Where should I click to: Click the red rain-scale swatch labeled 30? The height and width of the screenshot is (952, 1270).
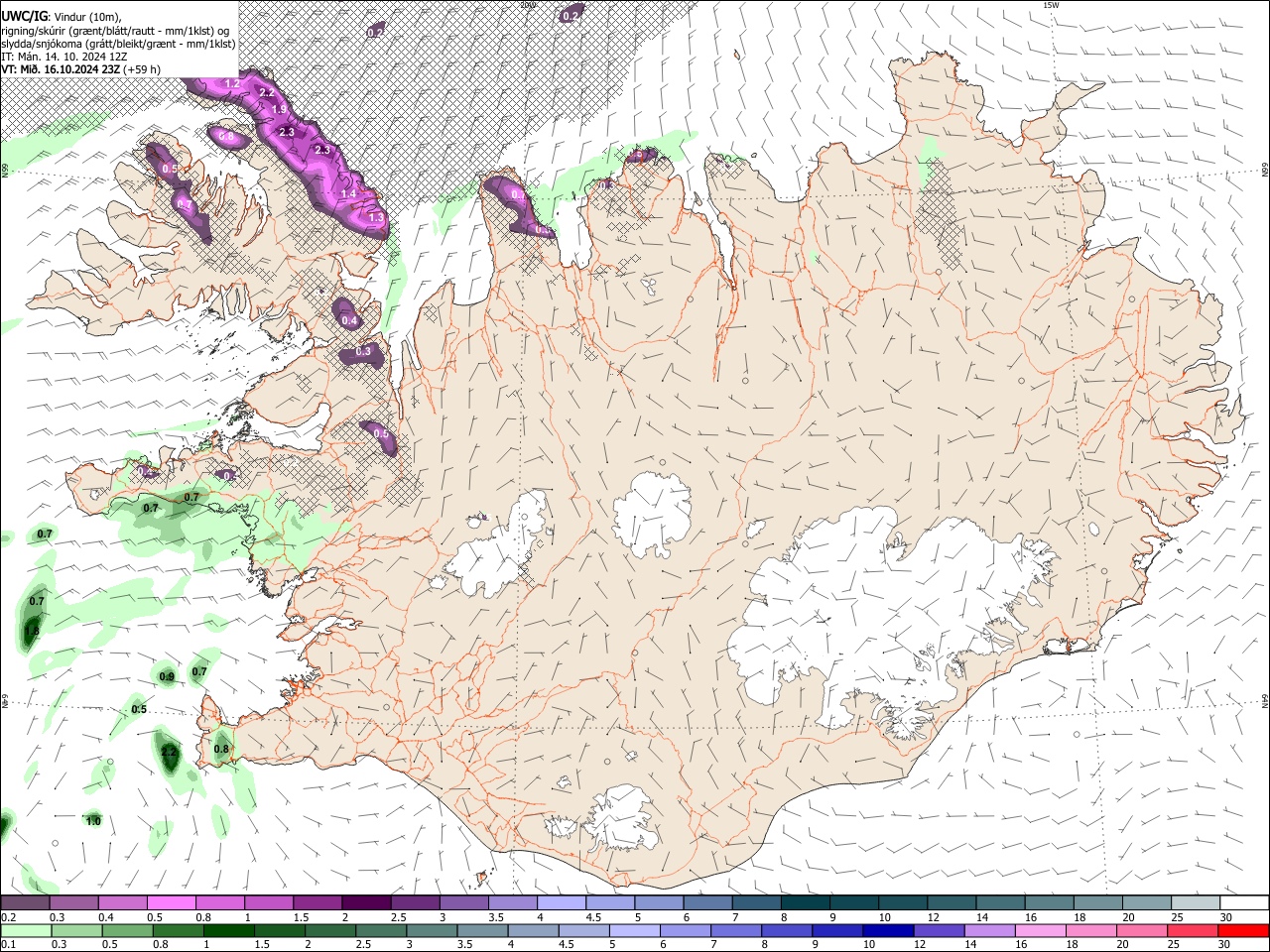(1244, 930)
